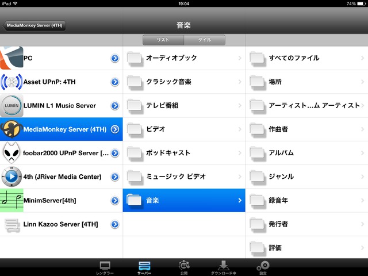
Task: Open the ポッドキャスト folder icon
Action: 135,154
